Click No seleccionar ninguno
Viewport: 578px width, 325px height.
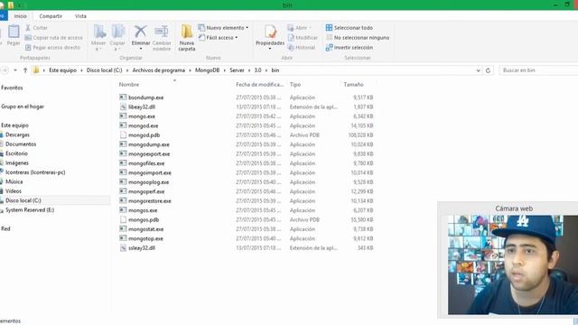pos(358,38)
